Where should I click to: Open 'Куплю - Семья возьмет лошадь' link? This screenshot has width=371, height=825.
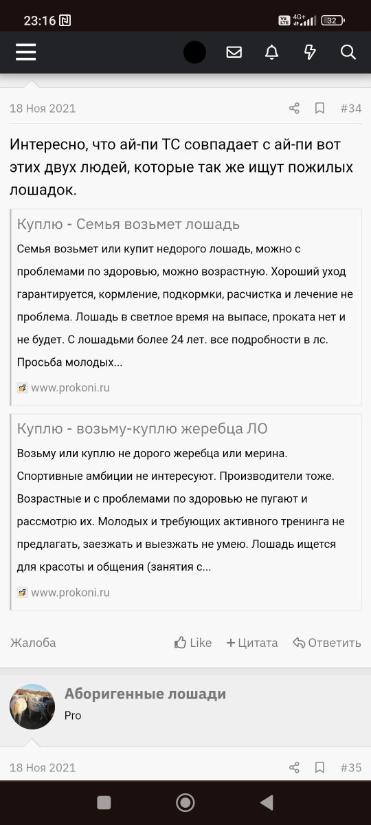coord(128,224)
